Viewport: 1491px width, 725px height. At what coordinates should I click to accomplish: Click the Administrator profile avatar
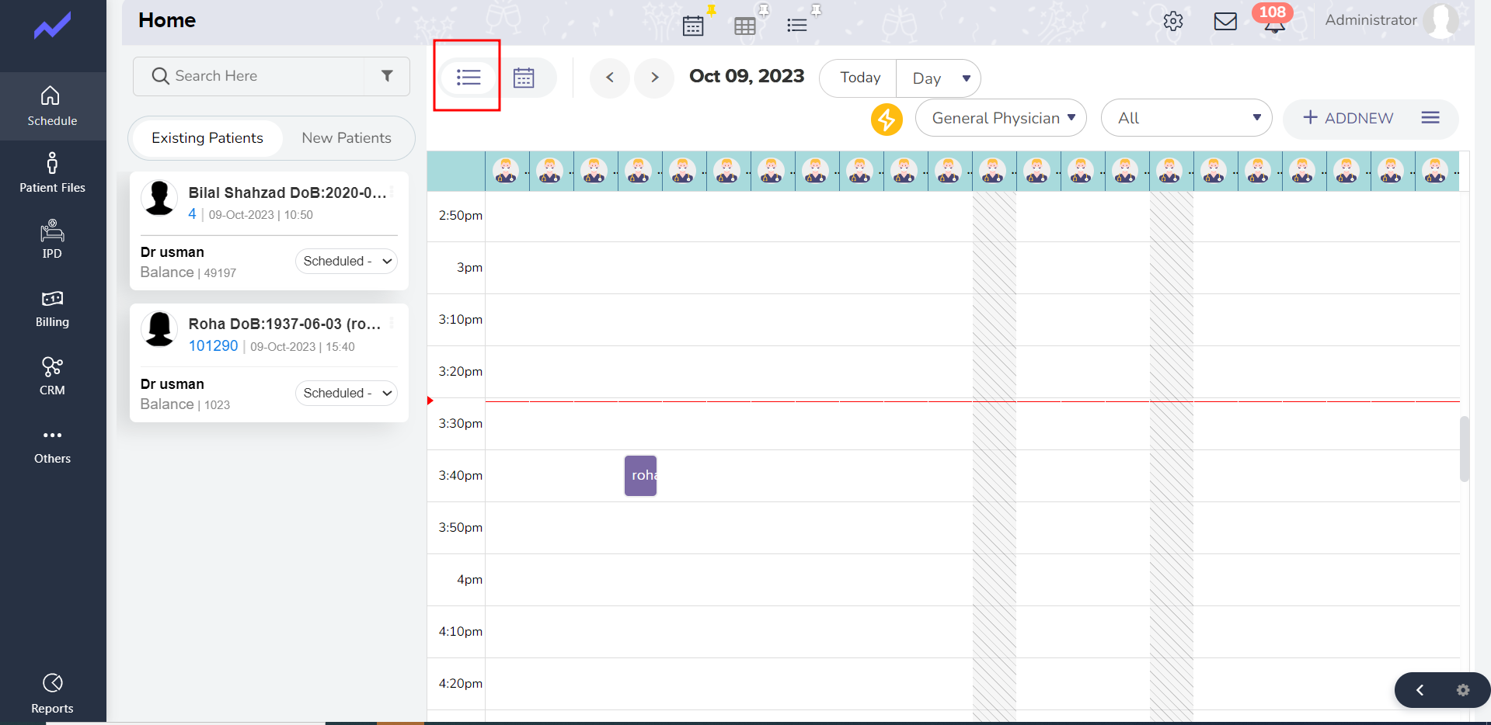(1441, 21)
